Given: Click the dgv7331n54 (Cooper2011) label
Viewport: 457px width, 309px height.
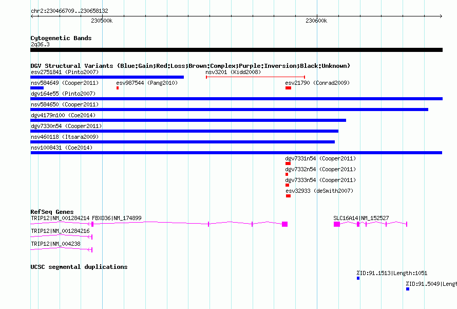Looking at the screenshot, I should (320, 158).
